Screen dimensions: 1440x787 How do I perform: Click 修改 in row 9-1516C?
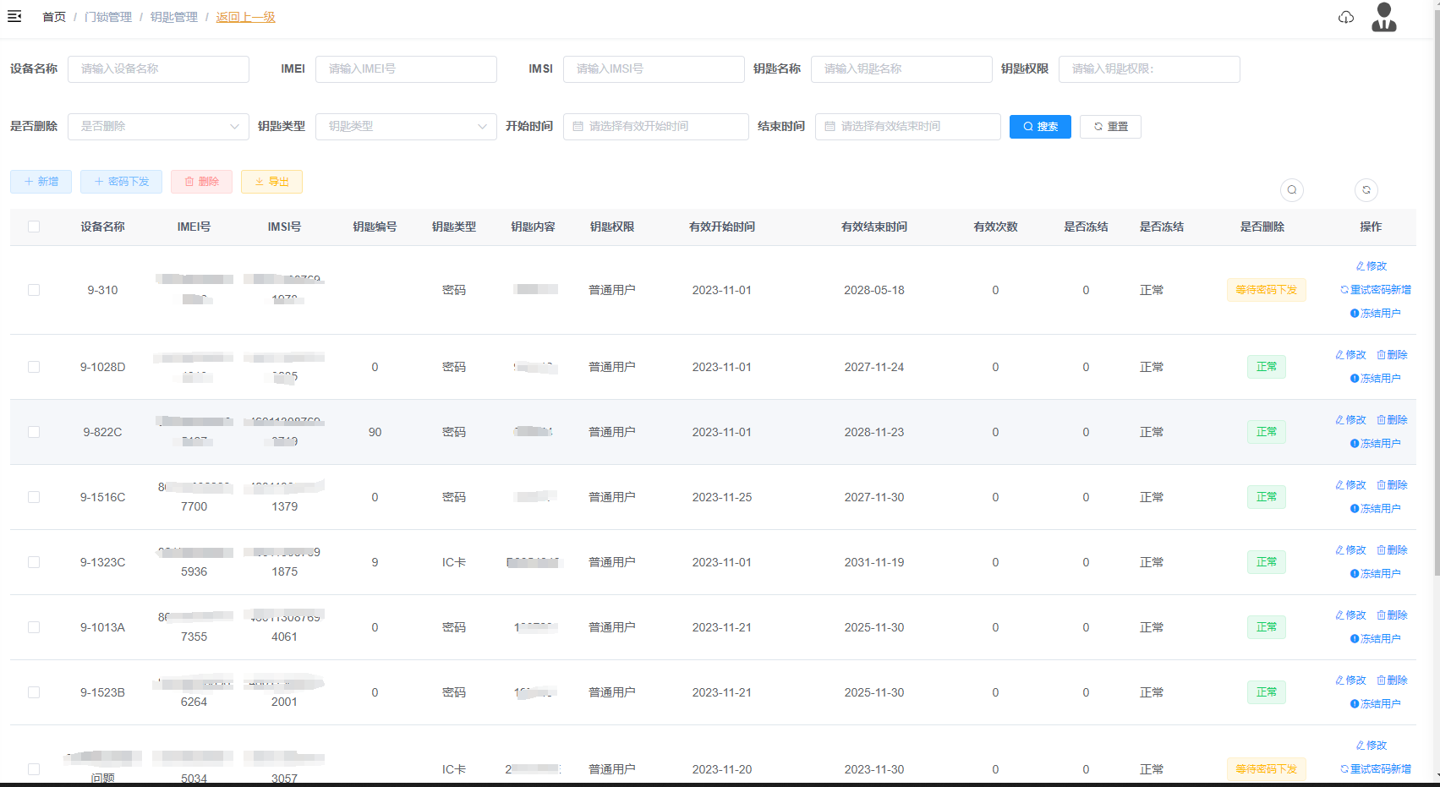(x=1351, y=485)
